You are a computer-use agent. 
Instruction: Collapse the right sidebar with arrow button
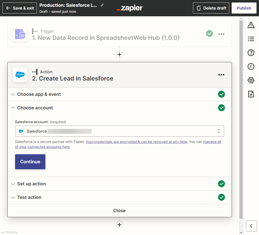click(x=251, y=226)
